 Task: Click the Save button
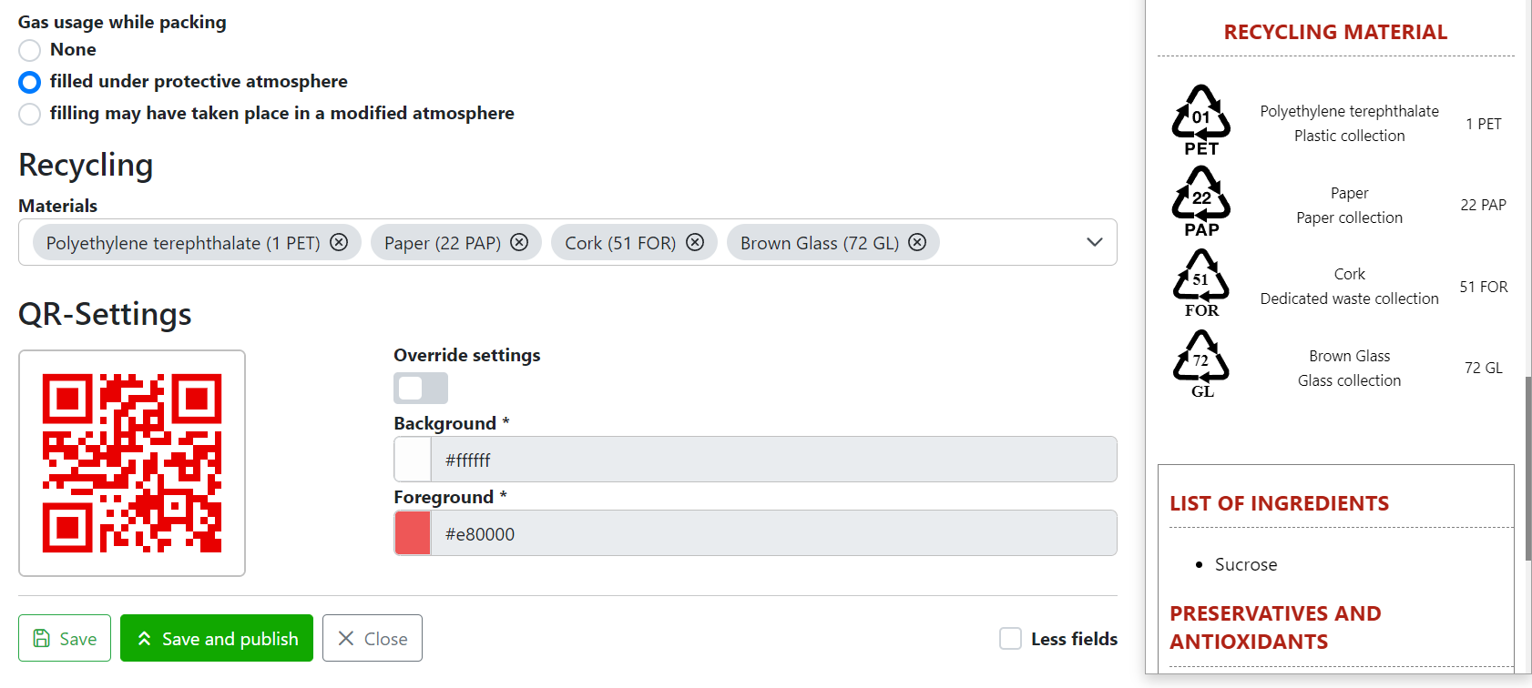65,638
